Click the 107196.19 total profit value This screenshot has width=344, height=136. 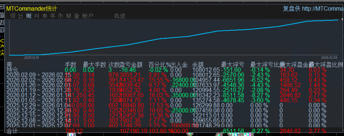point(134,131)
